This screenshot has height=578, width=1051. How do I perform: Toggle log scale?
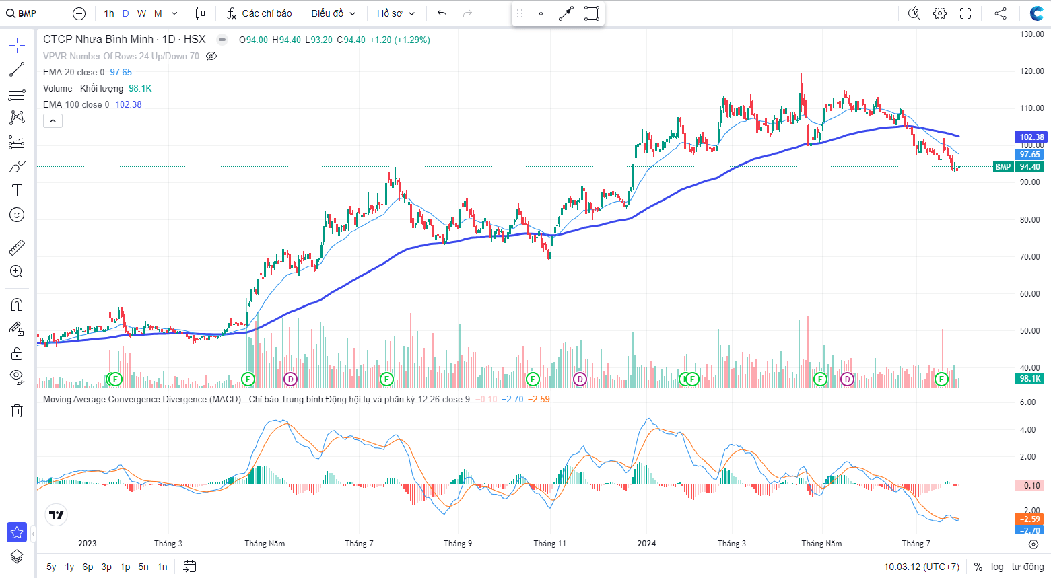pyautogui.click(x=997, y=567)
